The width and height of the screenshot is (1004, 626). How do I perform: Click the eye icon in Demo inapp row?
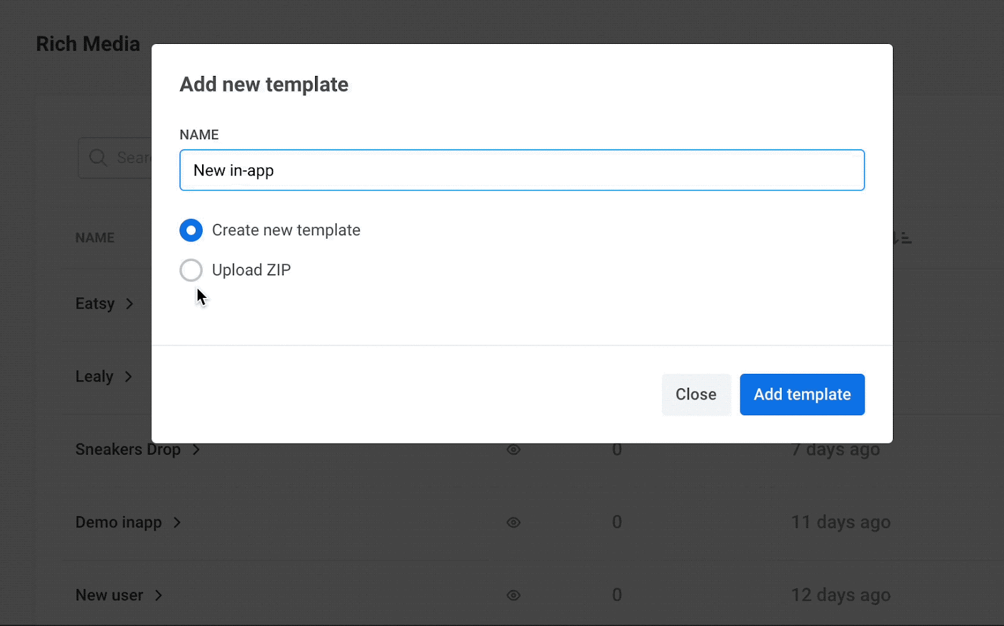click(513, 523)
